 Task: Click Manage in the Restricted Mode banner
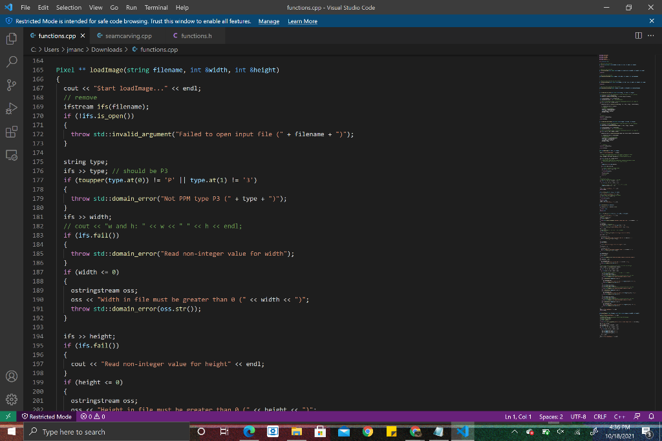pyautogui.click(x=268, y=21)
